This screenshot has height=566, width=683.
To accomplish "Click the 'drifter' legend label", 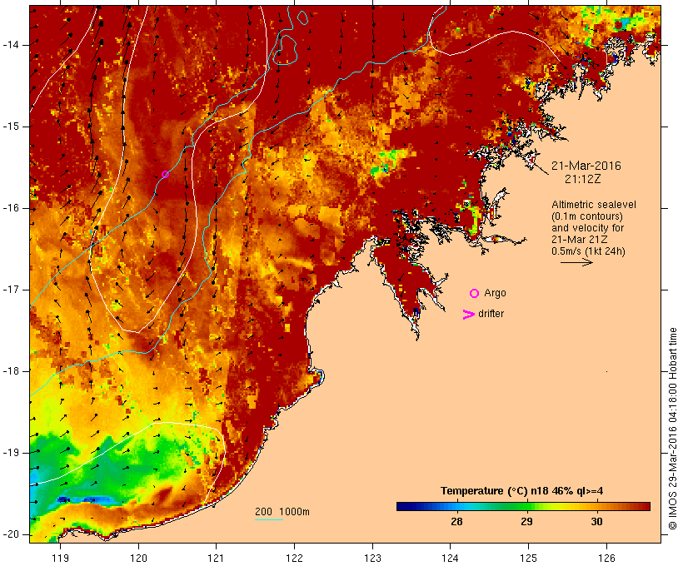I will (491, 314).
